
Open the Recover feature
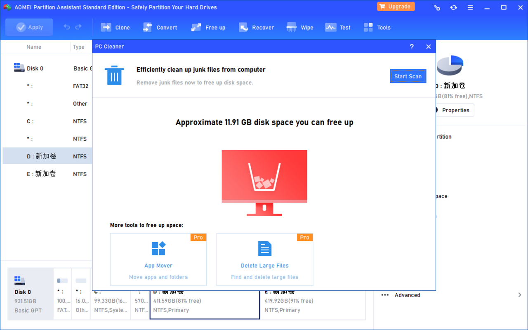(x=256, y=27)
